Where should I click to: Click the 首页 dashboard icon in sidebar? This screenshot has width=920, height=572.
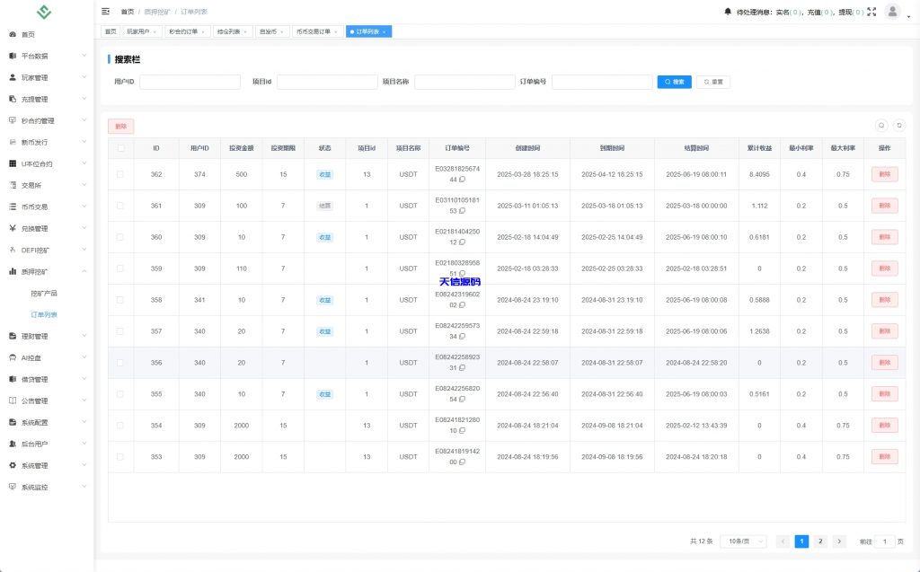click(x=13, y=35)
